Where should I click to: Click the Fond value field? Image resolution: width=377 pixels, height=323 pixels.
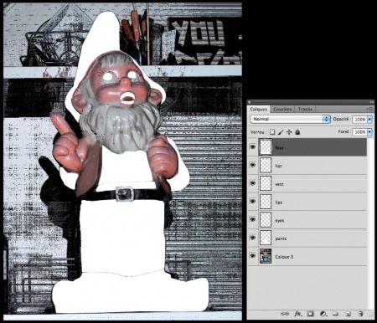coord(359,132)
